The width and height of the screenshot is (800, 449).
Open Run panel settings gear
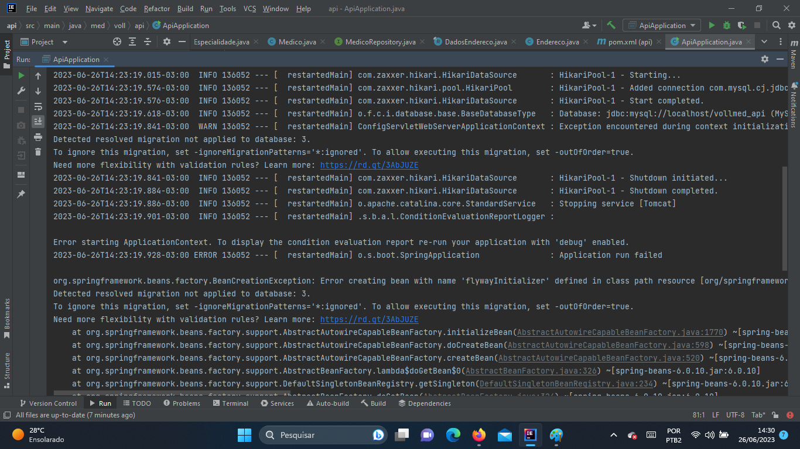coord(764,59)
